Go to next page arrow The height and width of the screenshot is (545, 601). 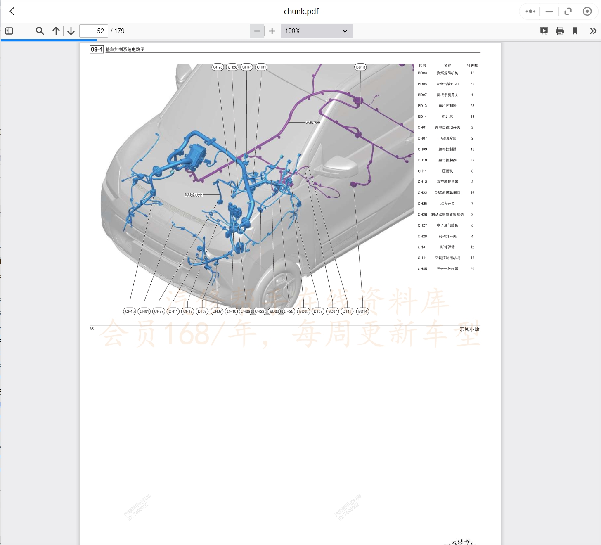tap(71, 31)
